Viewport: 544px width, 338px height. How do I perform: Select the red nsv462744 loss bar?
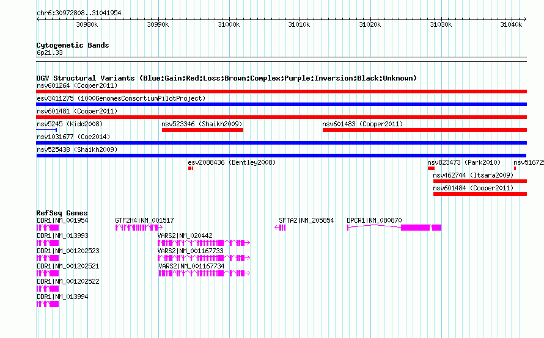point(480,181)
